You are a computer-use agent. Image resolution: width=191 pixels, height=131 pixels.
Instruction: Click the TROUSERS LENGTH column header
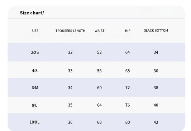tap(70, 31)
